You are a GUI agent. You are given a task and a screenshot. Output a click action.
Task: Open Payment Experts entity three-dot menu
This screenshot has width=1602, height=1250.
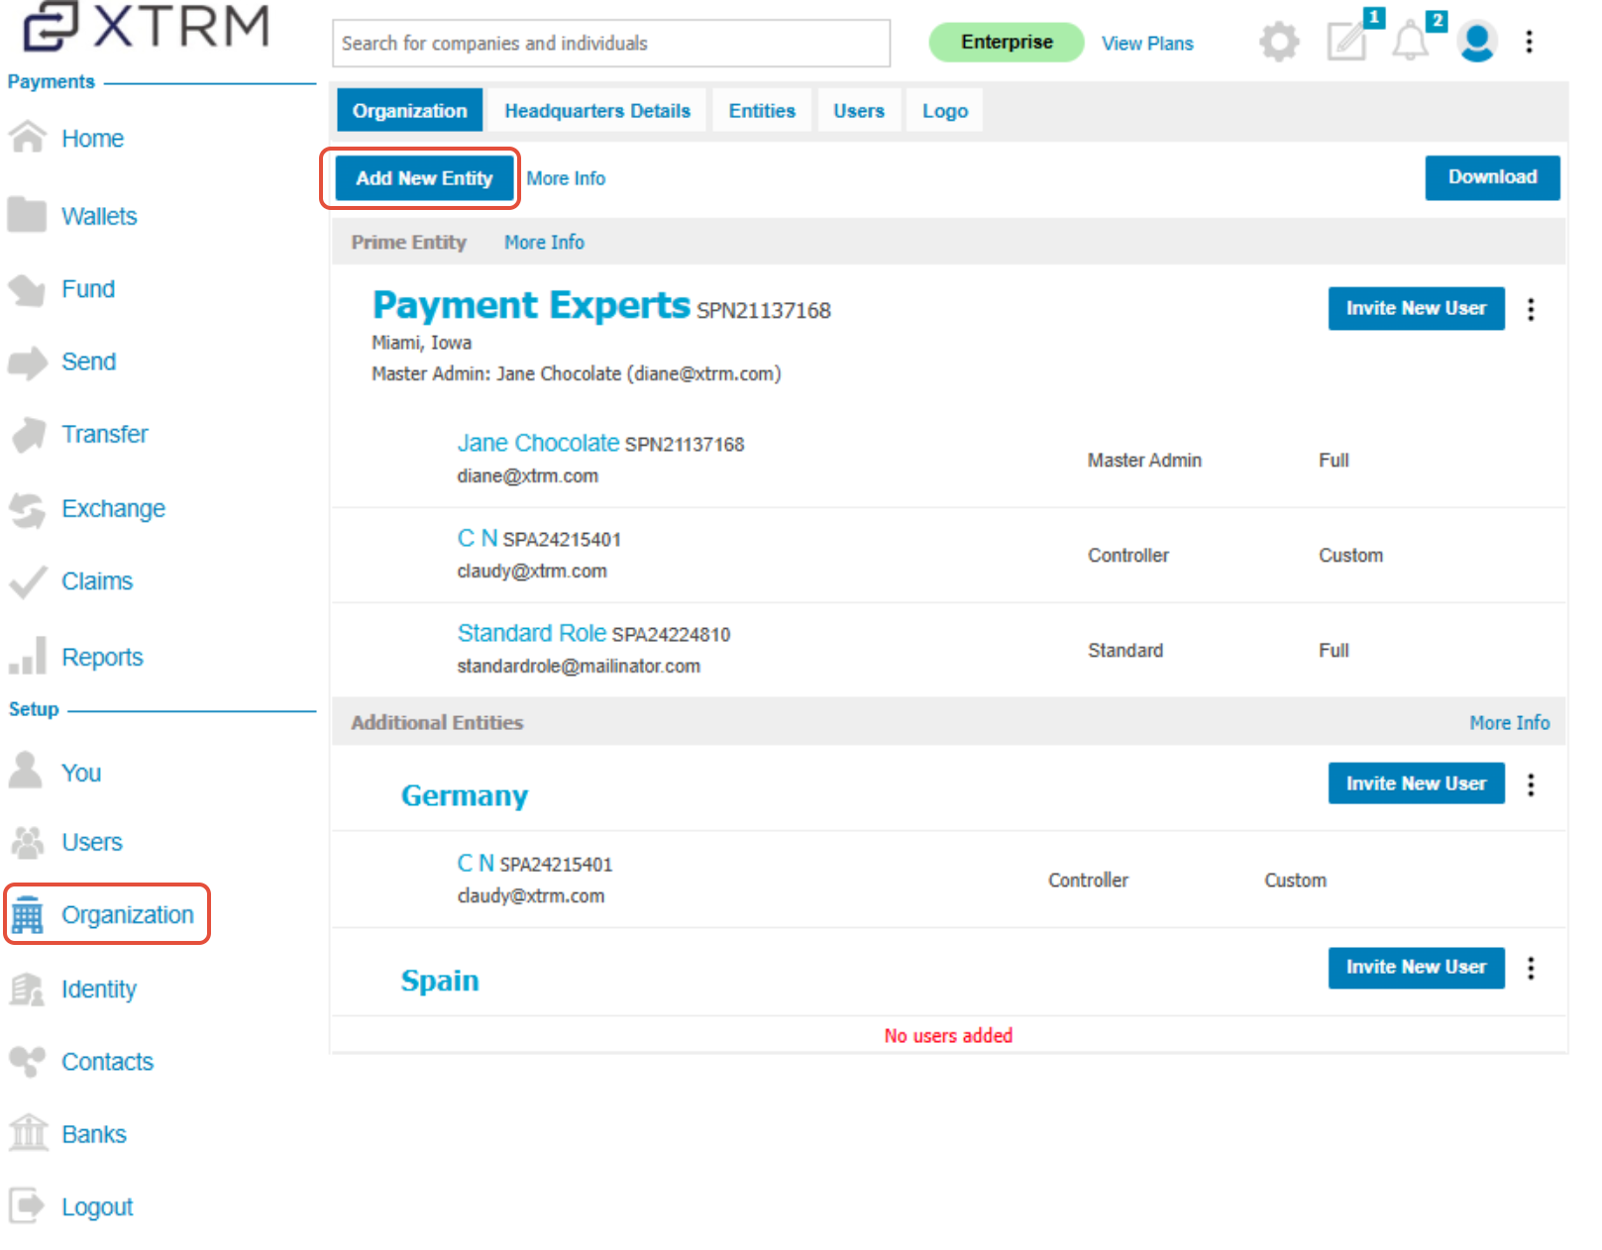[x=1532, y=310]
